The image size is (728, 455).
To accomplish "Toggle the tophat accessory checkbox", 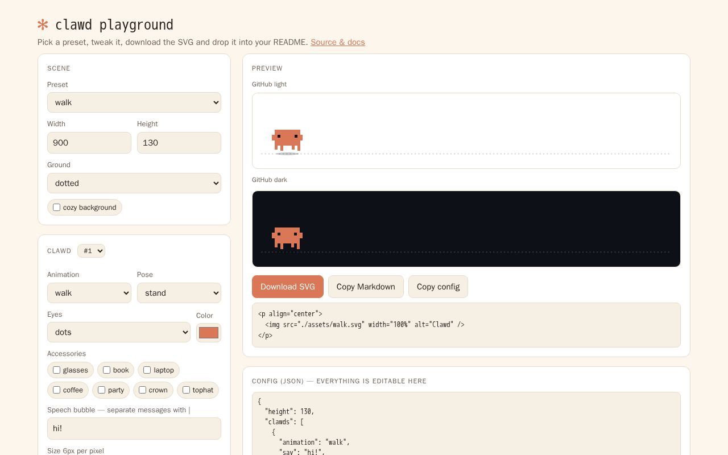I will point(186,390).
